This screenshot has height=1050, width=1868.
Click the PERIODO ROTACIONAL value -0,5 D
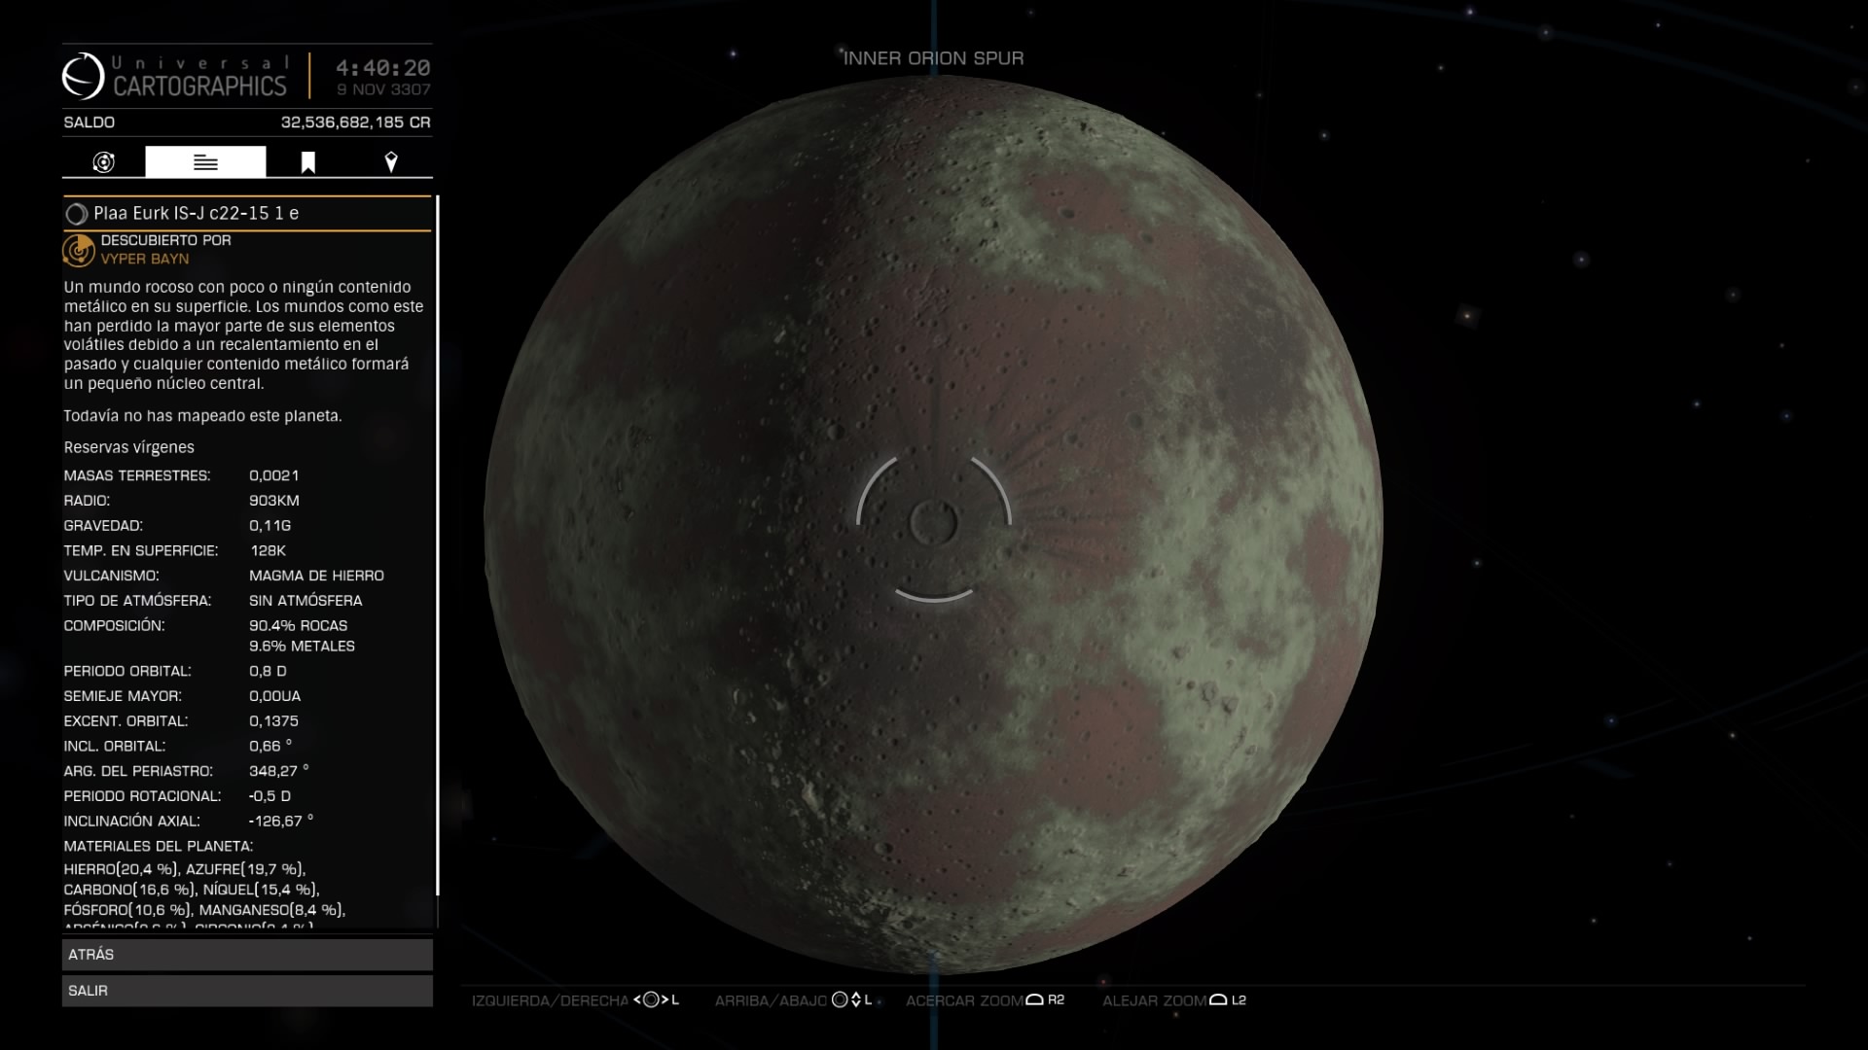pos(269,796)
